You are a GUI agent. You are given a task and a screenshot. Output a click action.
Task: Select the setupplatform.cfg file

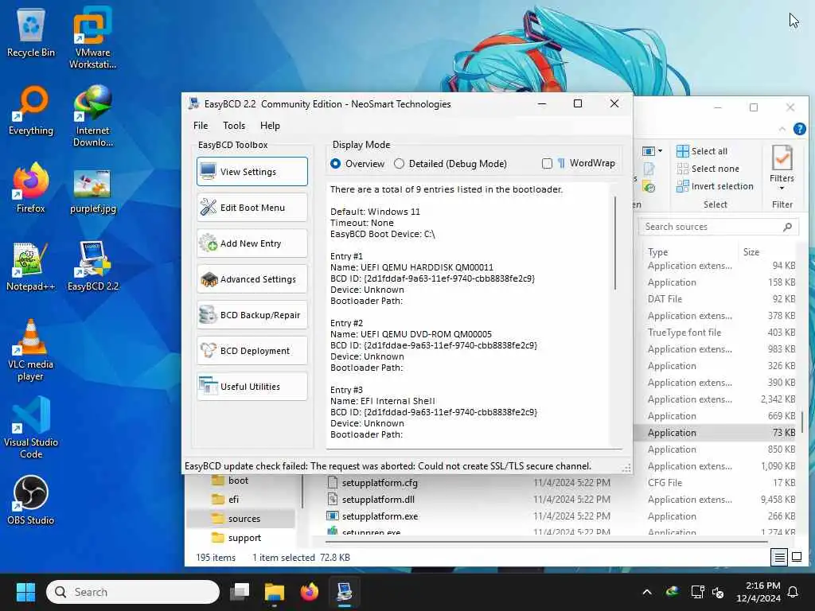380,483
